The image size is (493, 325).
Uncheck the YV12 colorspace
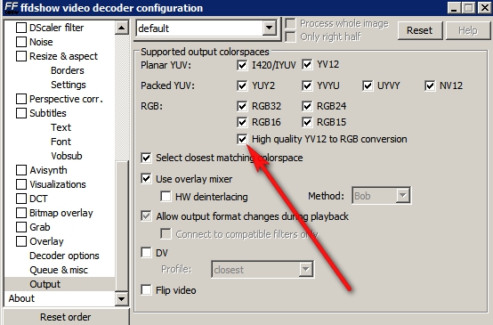tap(307, 65)
